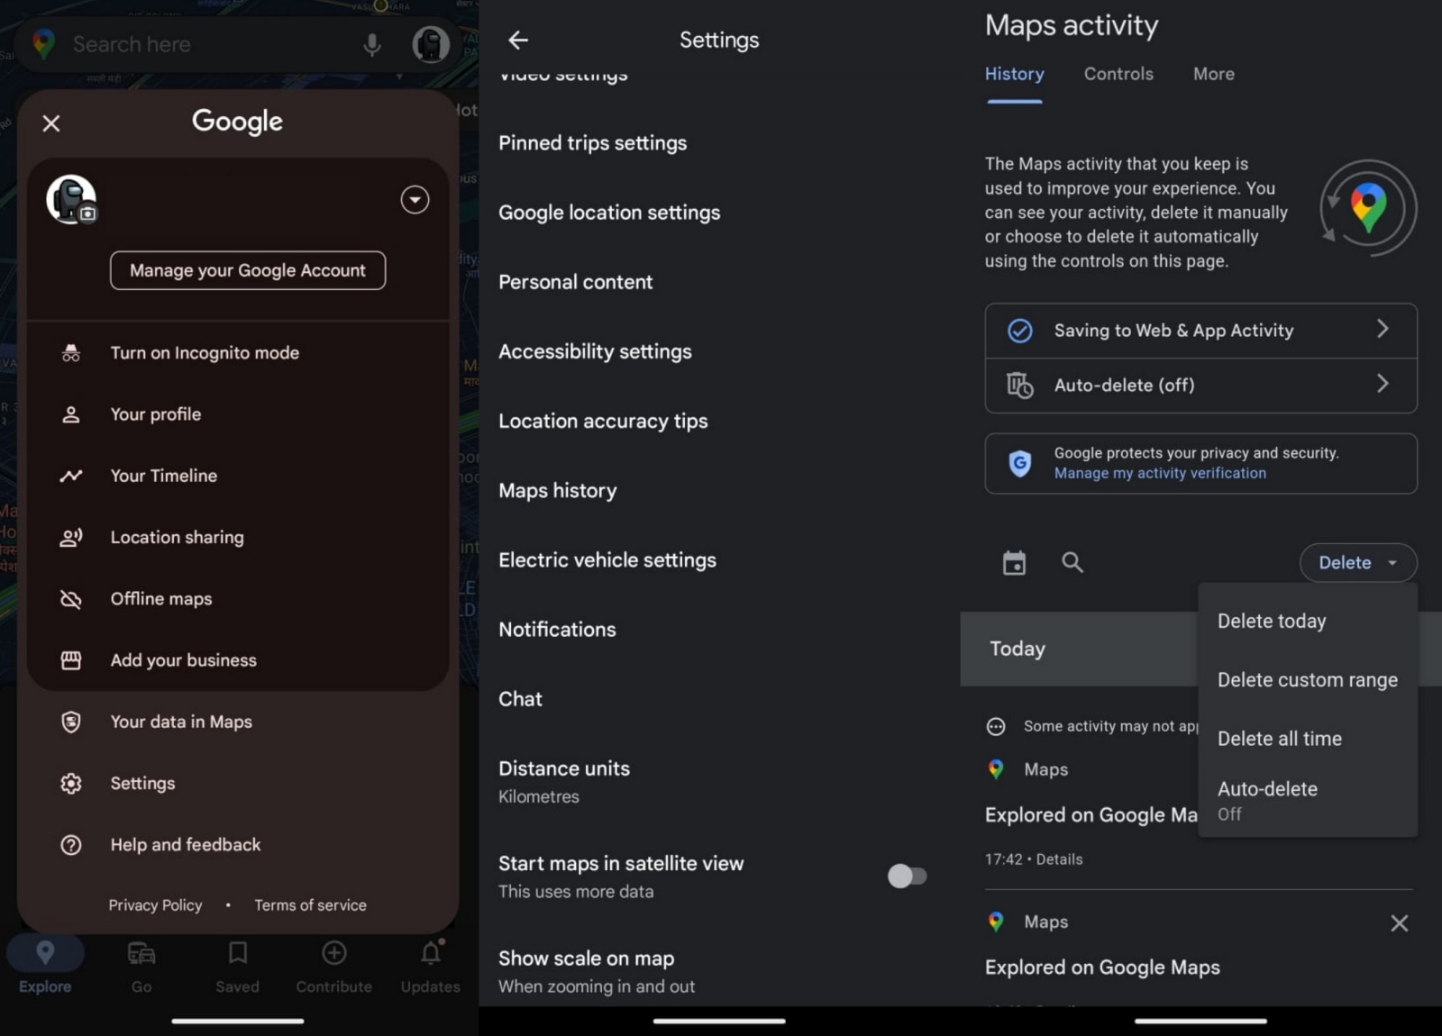Open the calendar filter in Maps activity
1442x1036 pixels.
coord(1015,562)
